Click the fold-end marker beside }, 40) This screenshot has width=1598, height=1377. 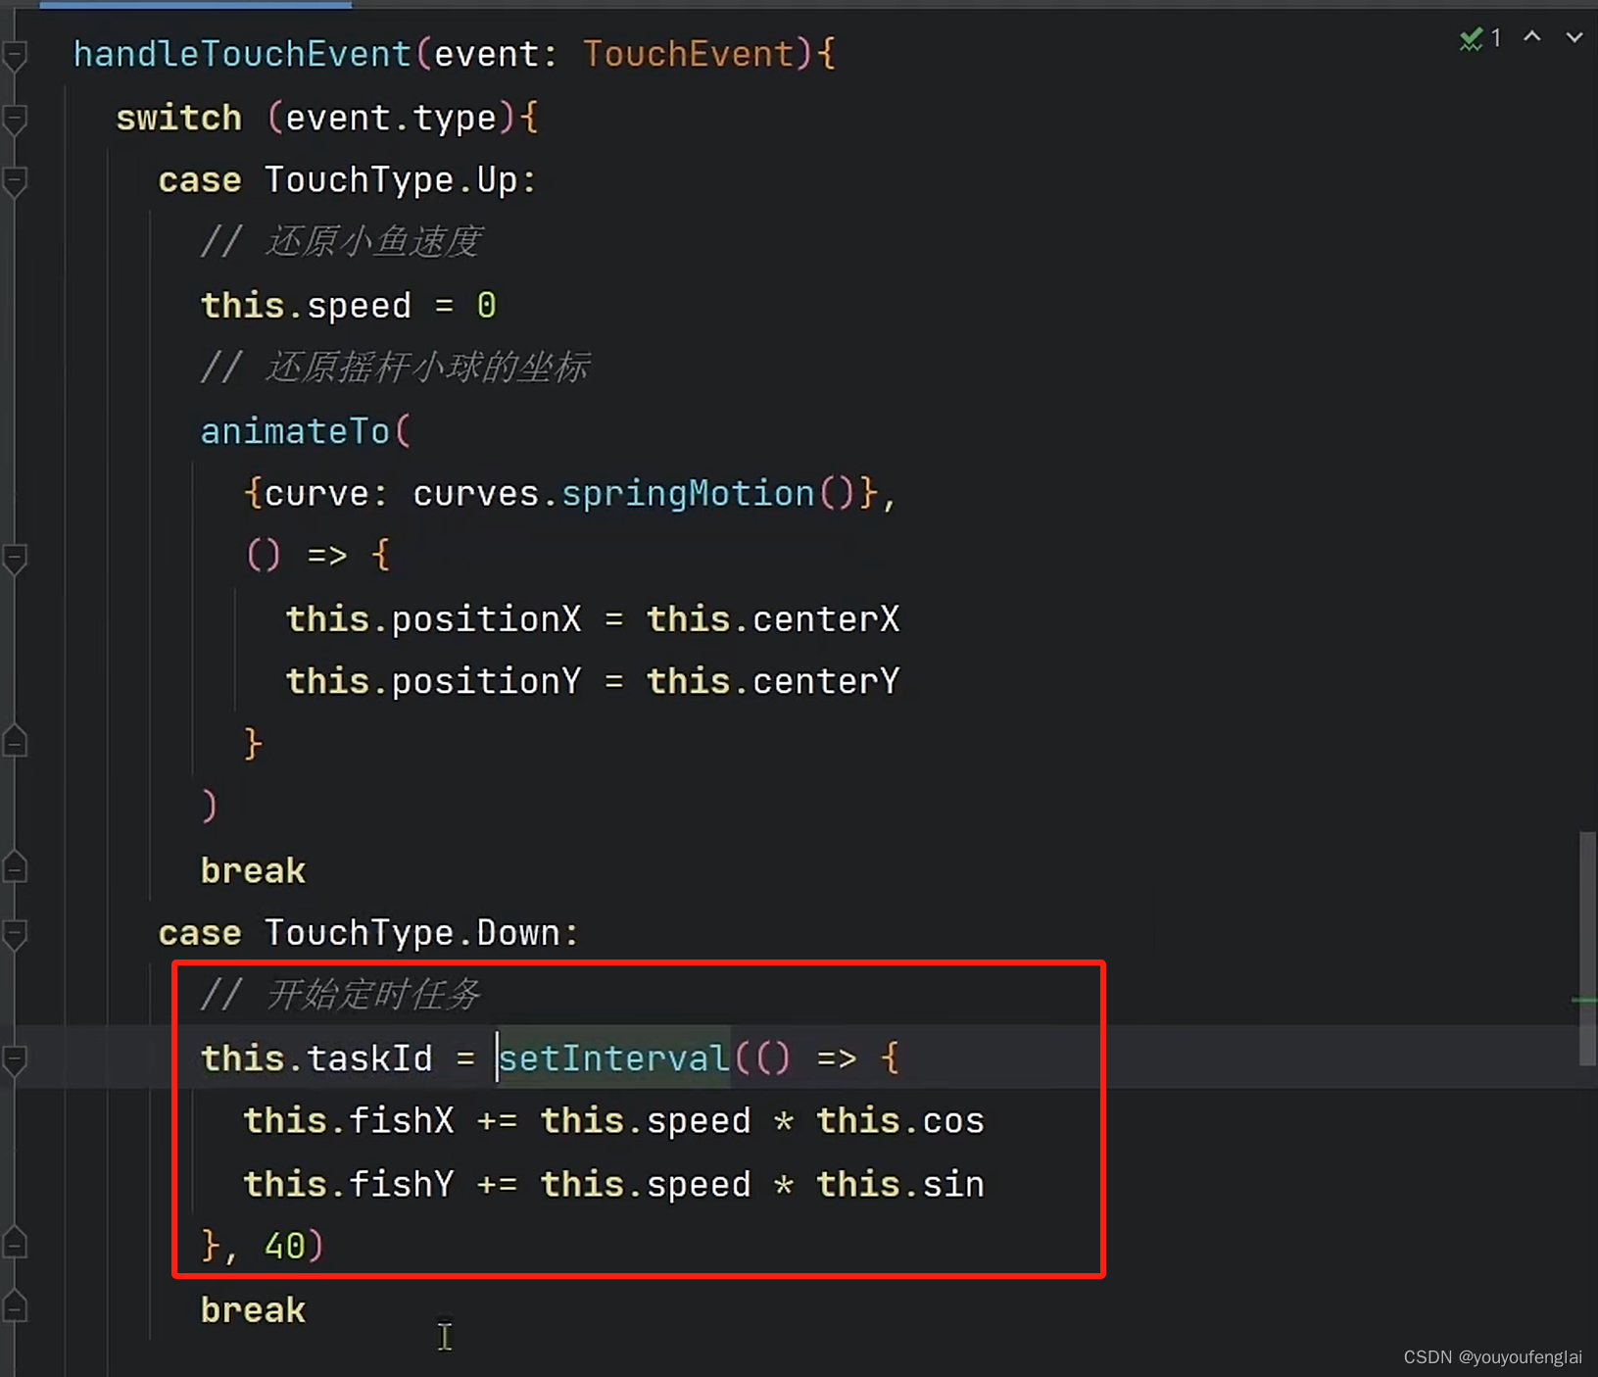[15, 1245]
